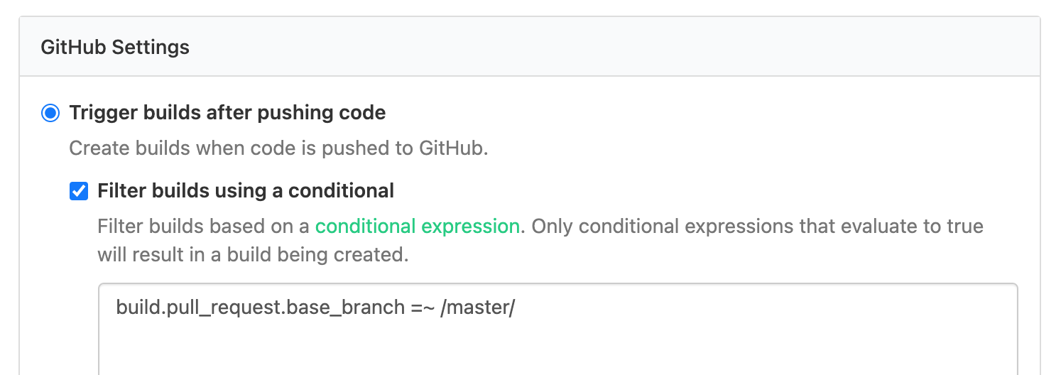
Task: Click 'Filter builds using a conditional' label text
Action: click(x=246, y=191)
